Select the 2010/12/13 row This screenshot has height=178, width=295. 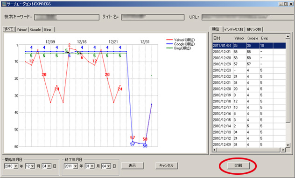click(x=249, y=132)
